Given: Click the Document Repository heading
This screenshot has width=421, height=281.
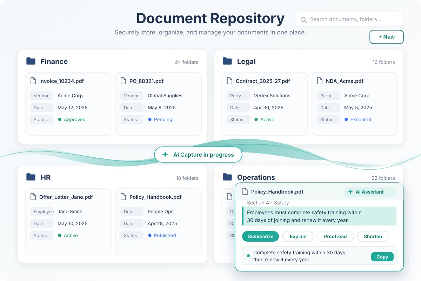Looking at the screenshot, I should coord(210,18).
